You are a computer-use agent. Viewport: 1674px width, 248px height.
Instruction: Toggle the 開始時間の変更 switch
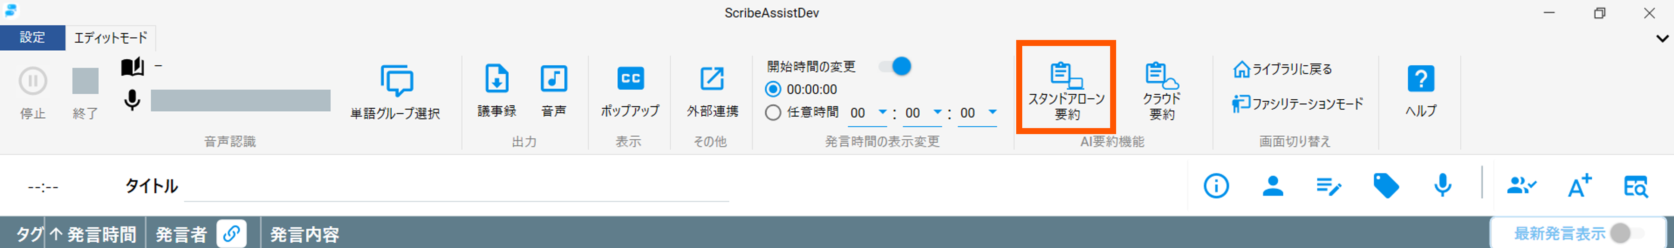(896, 66)
